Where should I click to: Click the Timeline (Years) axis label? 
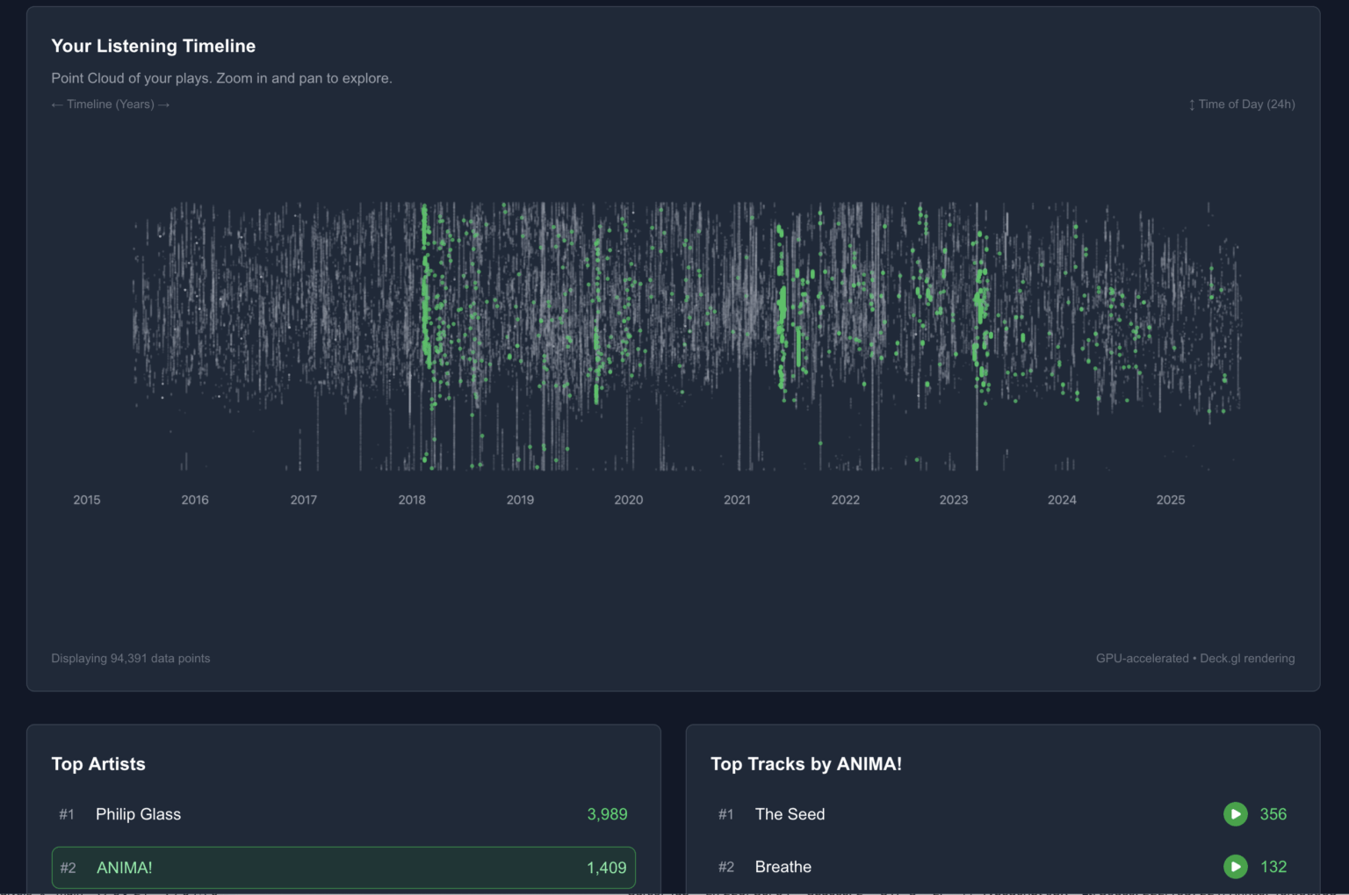[111, 104]
